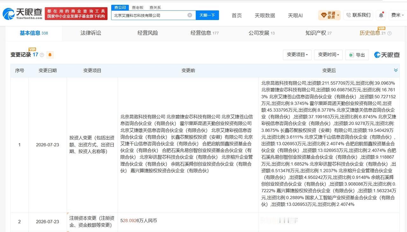The image size is (407, 232).
Task: Click the 注册资本变更 item cell
Action: (x=92, y=221)
